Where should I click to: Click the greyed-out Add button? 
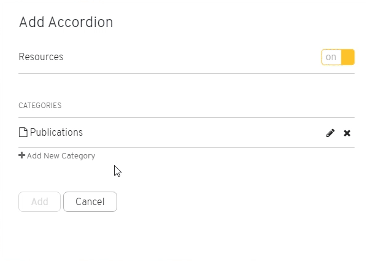(39, 201)
